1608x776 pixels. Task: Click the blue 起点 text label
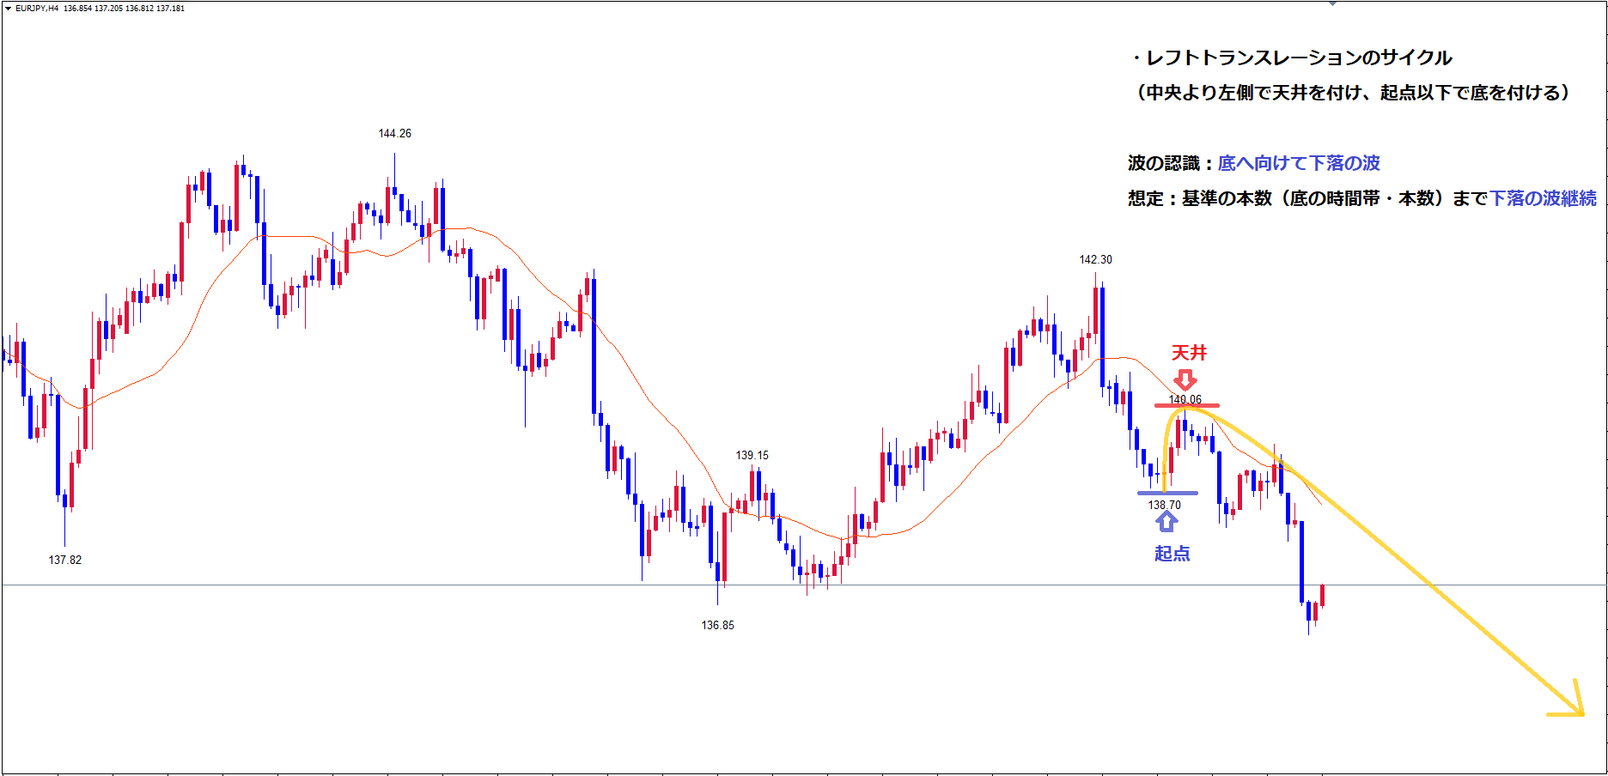click(1172, 554)
